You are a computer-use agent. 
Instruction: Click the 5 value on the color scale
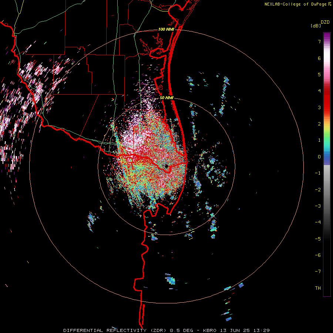[319, 74]
